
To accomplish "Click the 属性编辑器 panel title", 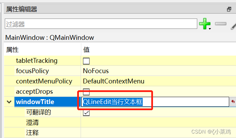I will coord(22,9).
